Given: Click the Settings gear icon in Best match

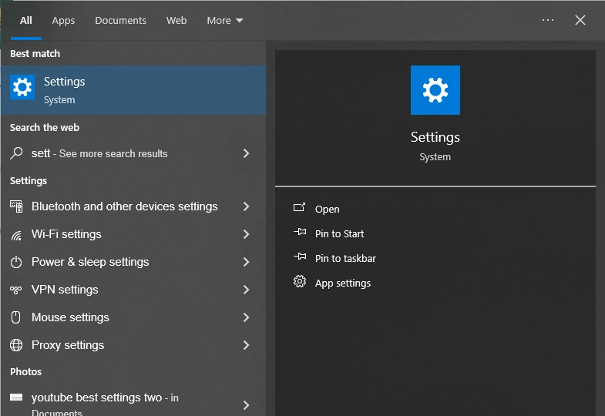Looking at the screenshot, I should click(x=22, y=87).
